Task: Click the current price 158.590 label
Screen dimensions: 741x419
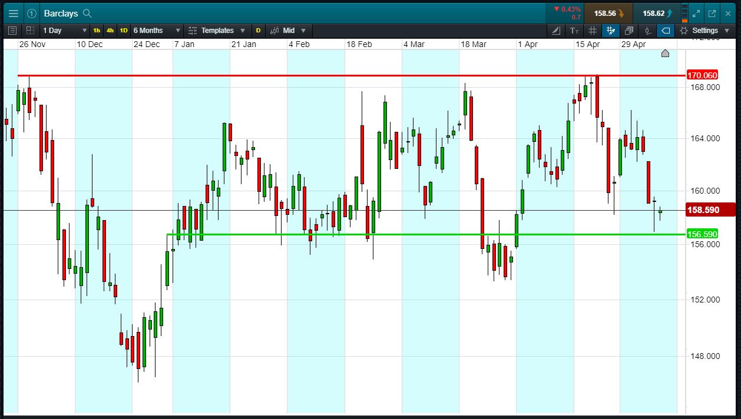Action: pos(711,209)
